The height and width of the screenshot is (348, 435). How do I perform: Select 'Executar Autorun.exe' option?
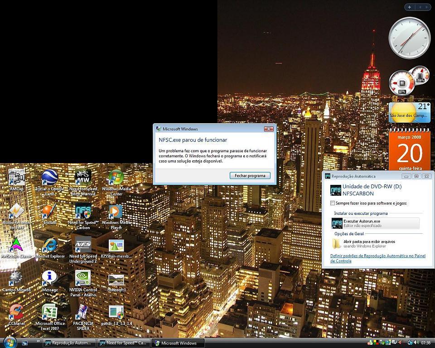pyautogui.click(x=375, y=223)
